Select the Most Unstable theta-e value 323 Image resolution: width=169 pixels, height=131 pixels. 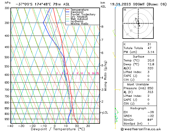[x=150, y=92]
